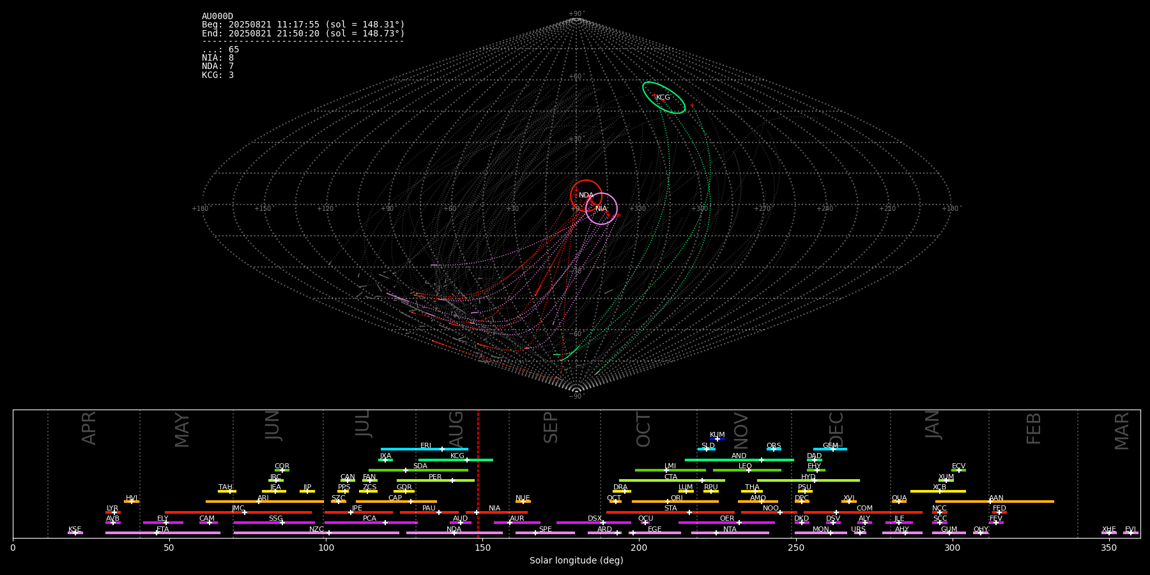Image resolution: width=1150 pixels, height=575 pixels.
Task: Click the JMC red activity bar
Action: (x=238, y=512)
